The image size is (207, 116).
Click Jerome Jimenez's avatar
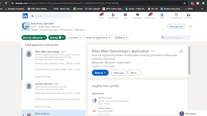29,85
